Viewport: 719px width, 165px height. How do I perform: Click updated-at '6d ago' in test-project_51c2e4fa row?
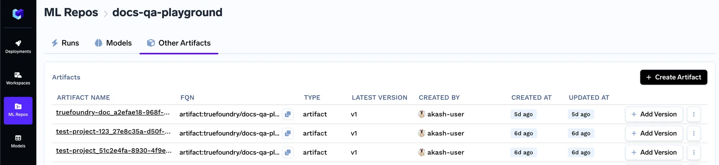click(x=581, y=152)
